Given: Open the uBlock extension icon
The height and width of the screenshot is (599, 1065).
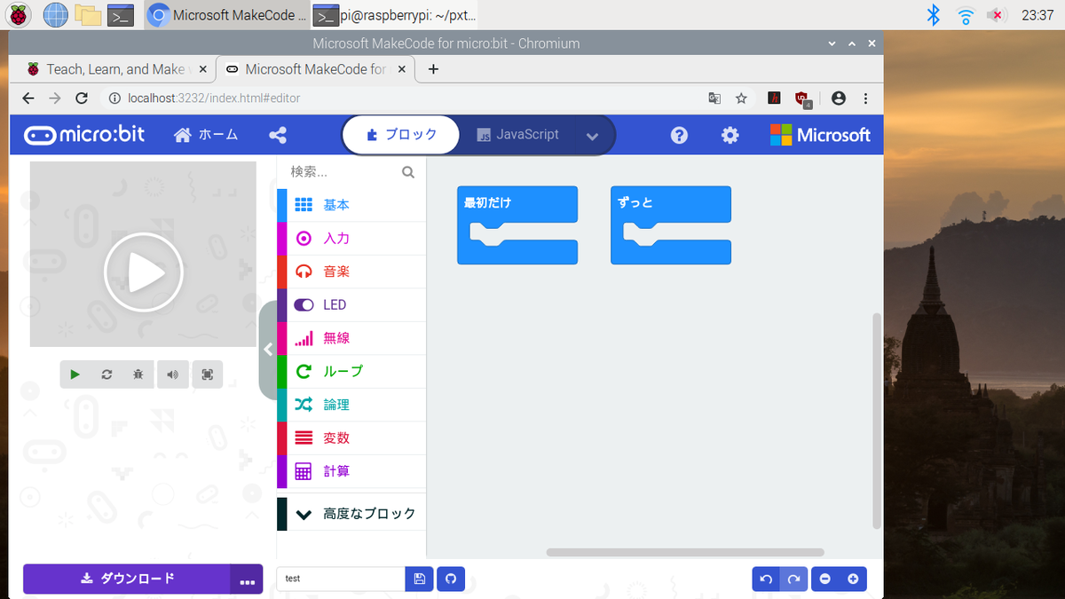Looking at the screenshot, I should 803,99.
